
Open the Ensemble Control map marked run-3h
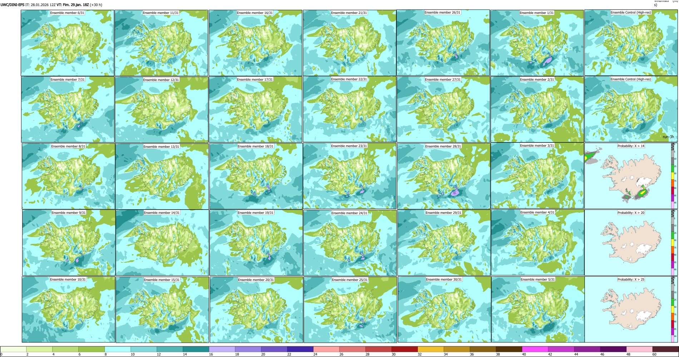click(x=631, y=109)
